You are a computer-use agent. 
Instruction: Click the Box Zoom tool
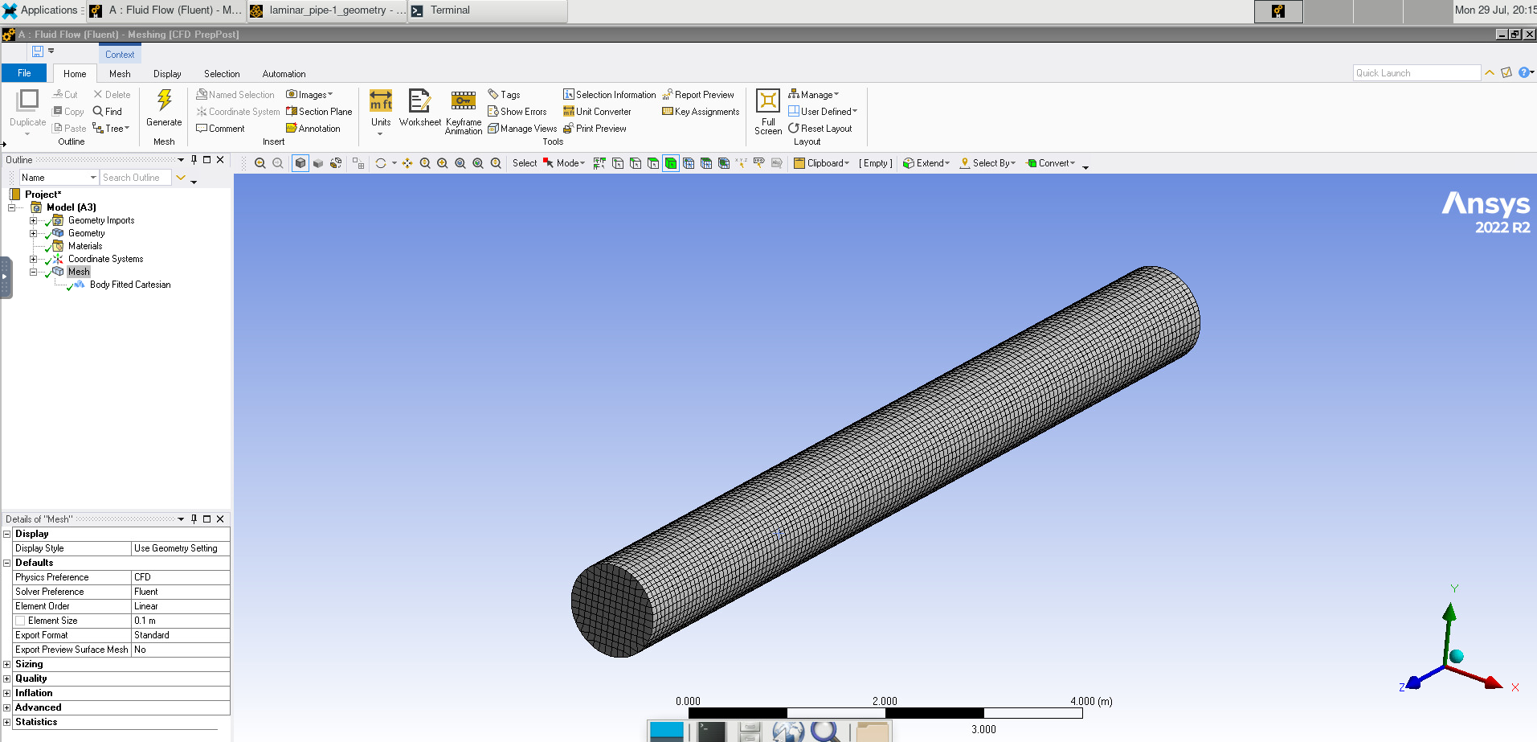coord(443,163)
